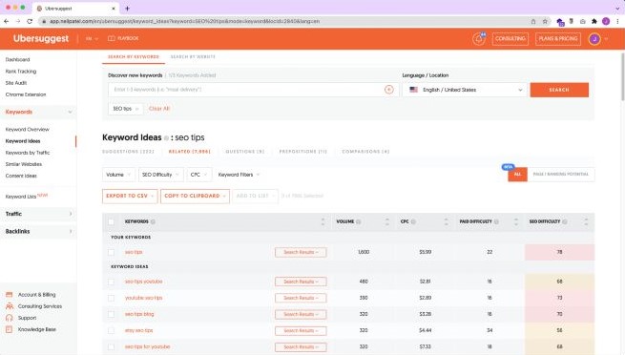Open Search Results dropdown for 'seo tips youtube'
Image resolution: width=625 pixels, height=355 pixels.
[301, 282]
